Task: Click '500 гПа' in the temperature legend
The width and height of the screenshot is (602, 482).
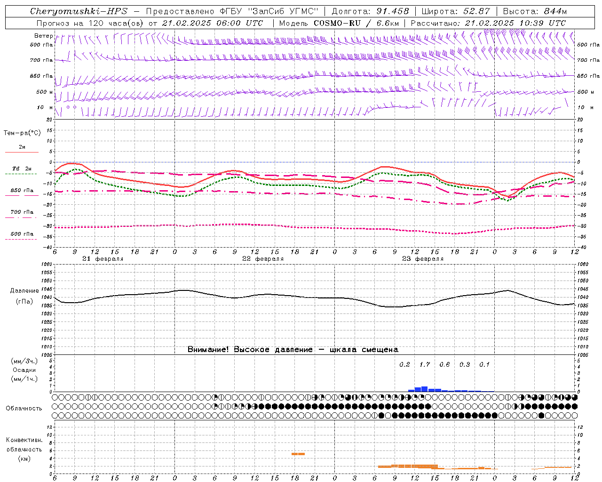Action: [x=22, y=234]
